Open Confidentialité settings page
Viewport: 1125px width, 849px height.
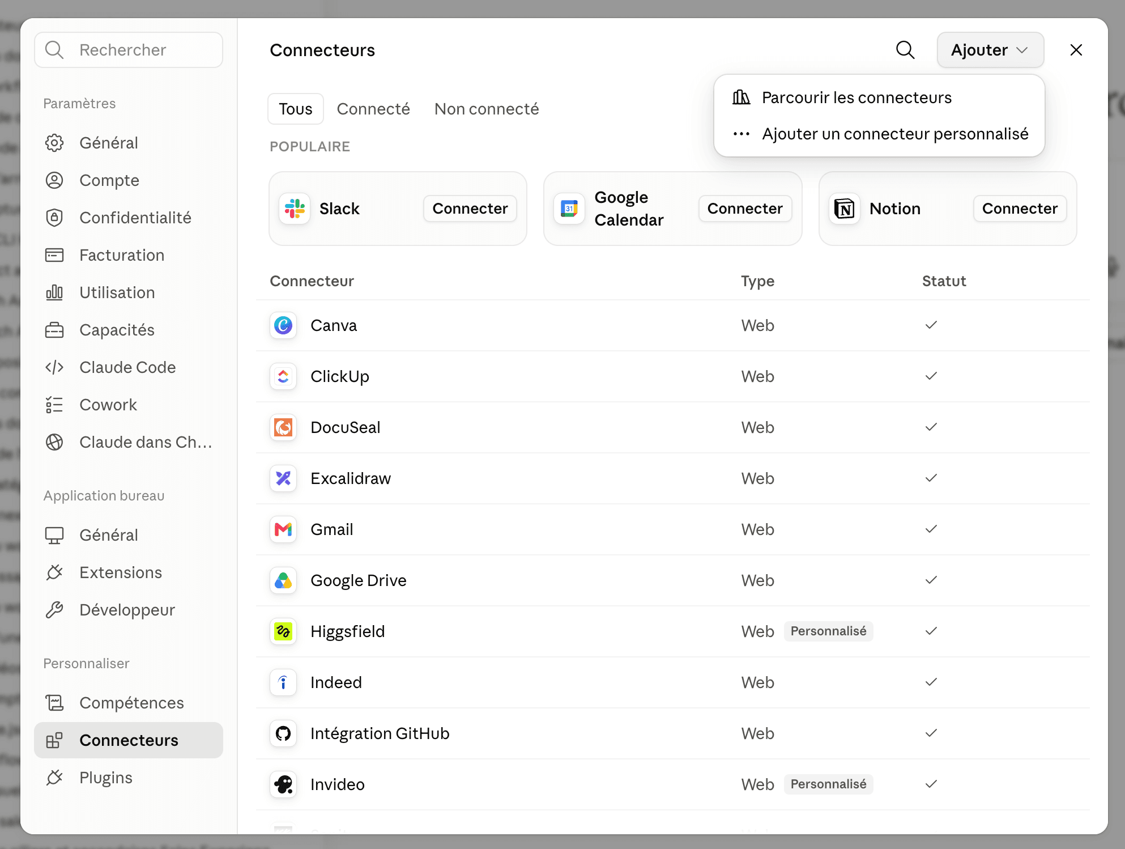pyautogui.click(x=129, y=218)
